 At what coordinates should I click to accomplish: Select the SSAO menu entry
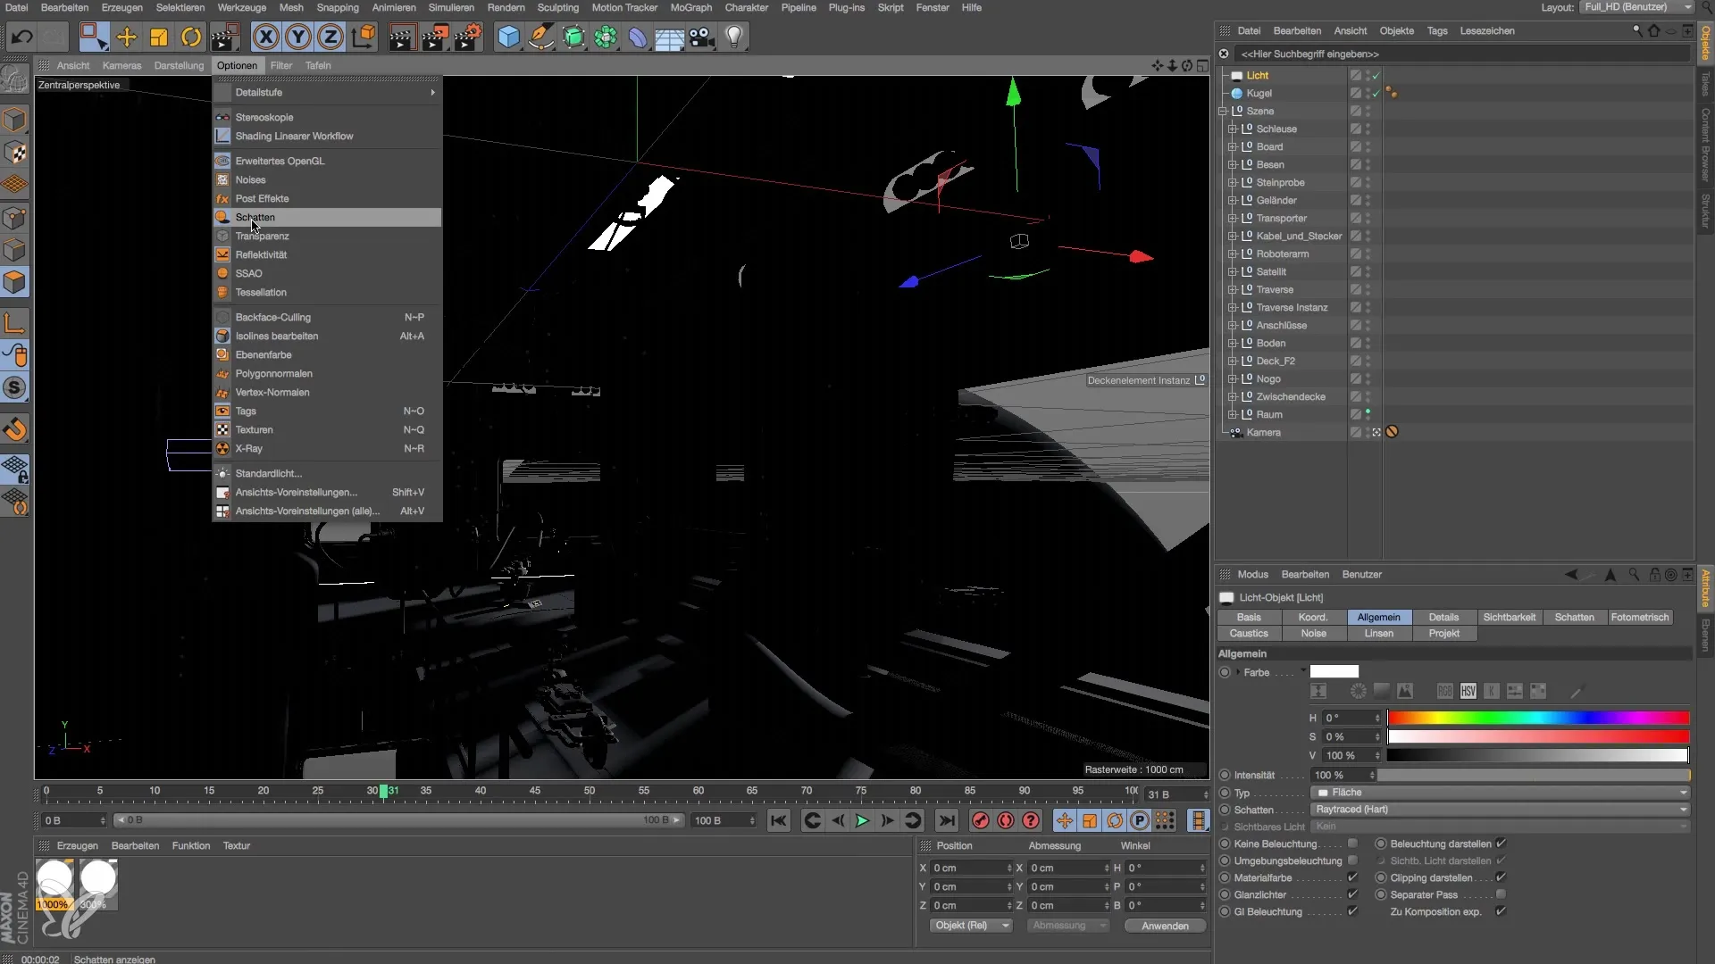[x=327, y=274]
